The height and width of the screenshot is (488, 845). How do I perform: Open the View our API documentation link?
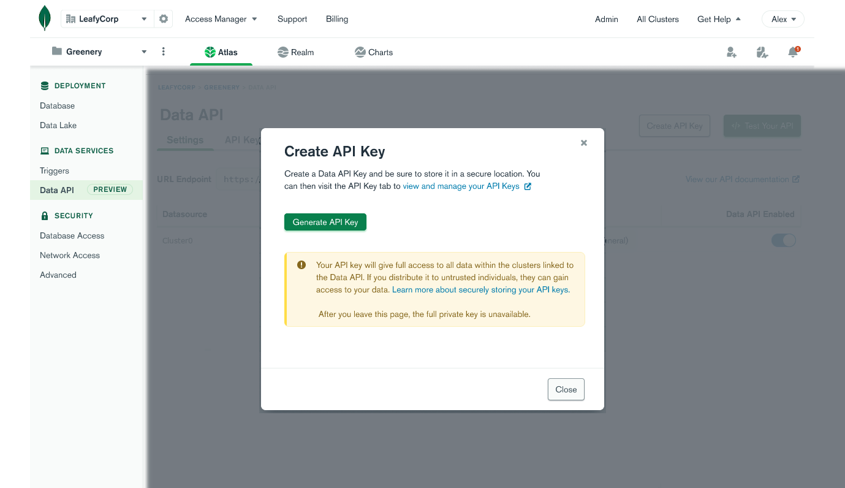[743, 179]
